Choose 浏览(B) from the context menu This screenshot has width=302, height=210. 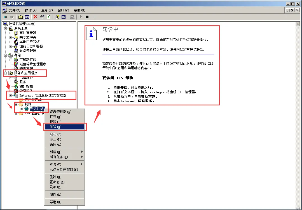(x=65, y=127)
